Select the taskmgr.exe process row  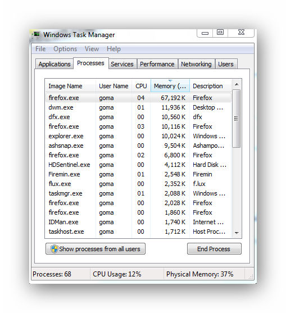point(138,193)
